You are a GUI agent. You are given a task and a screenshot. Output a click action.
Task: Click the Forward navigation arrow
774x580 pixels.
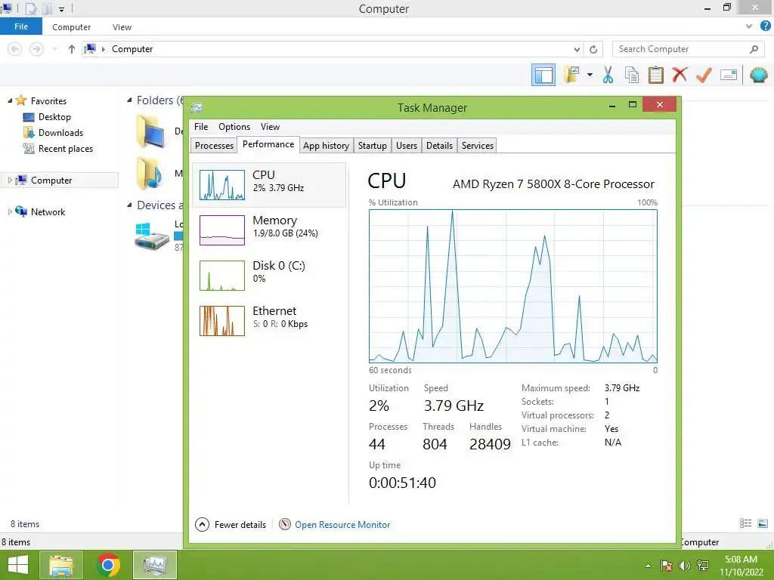pyautogui.click(x=36, y=49)
